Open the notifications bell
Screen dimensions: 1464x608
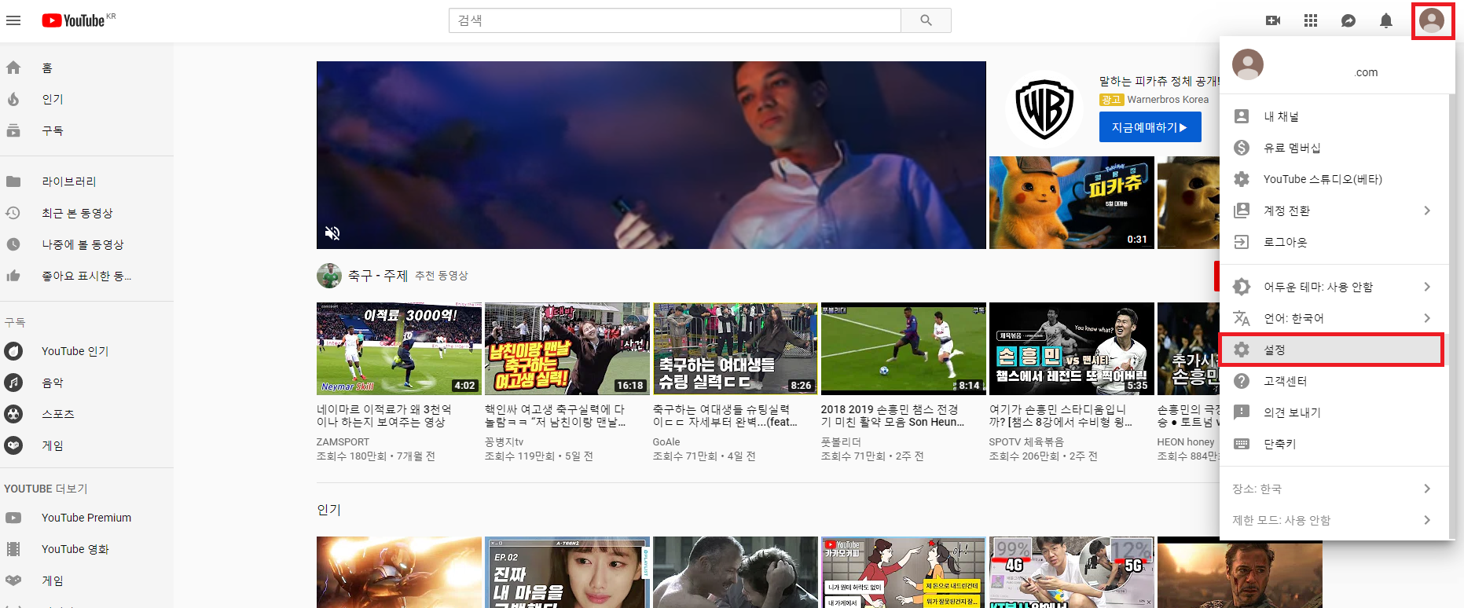pyautogui.click(x=1386, y=20)
